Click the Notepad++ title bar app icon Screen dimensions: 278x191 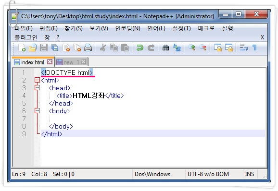[x=14, y=16]
